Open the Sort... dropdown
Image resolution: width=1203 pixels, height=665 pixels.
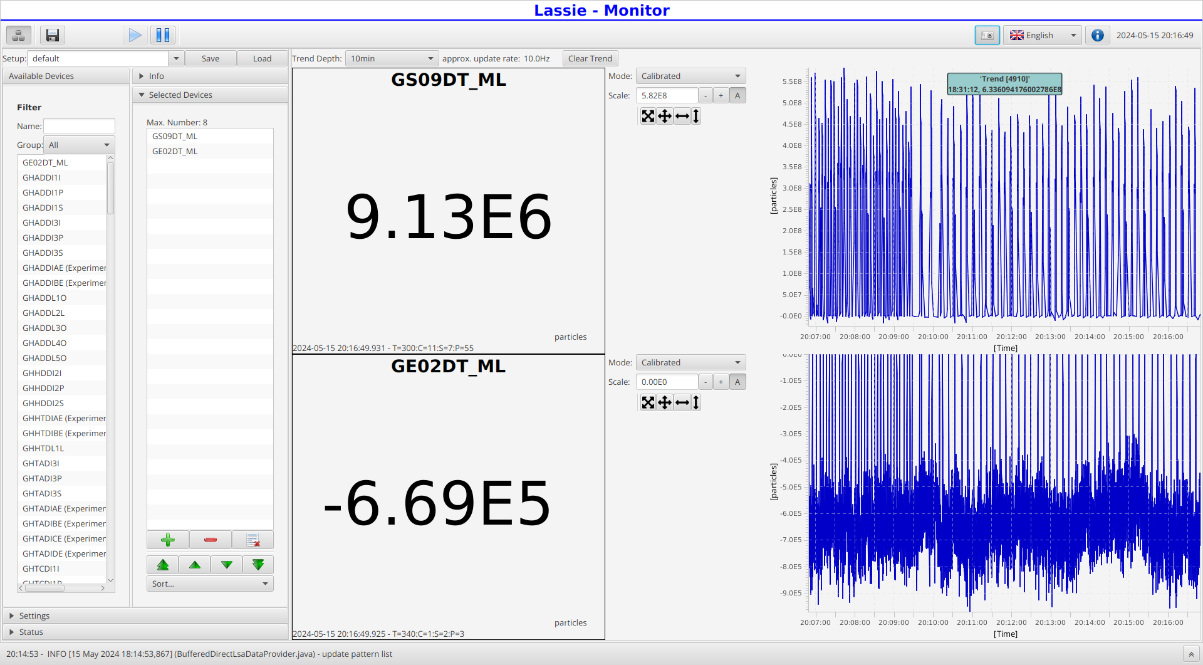coord(210,584)
